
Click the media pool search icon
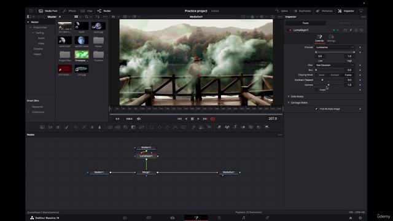(87, 17)
